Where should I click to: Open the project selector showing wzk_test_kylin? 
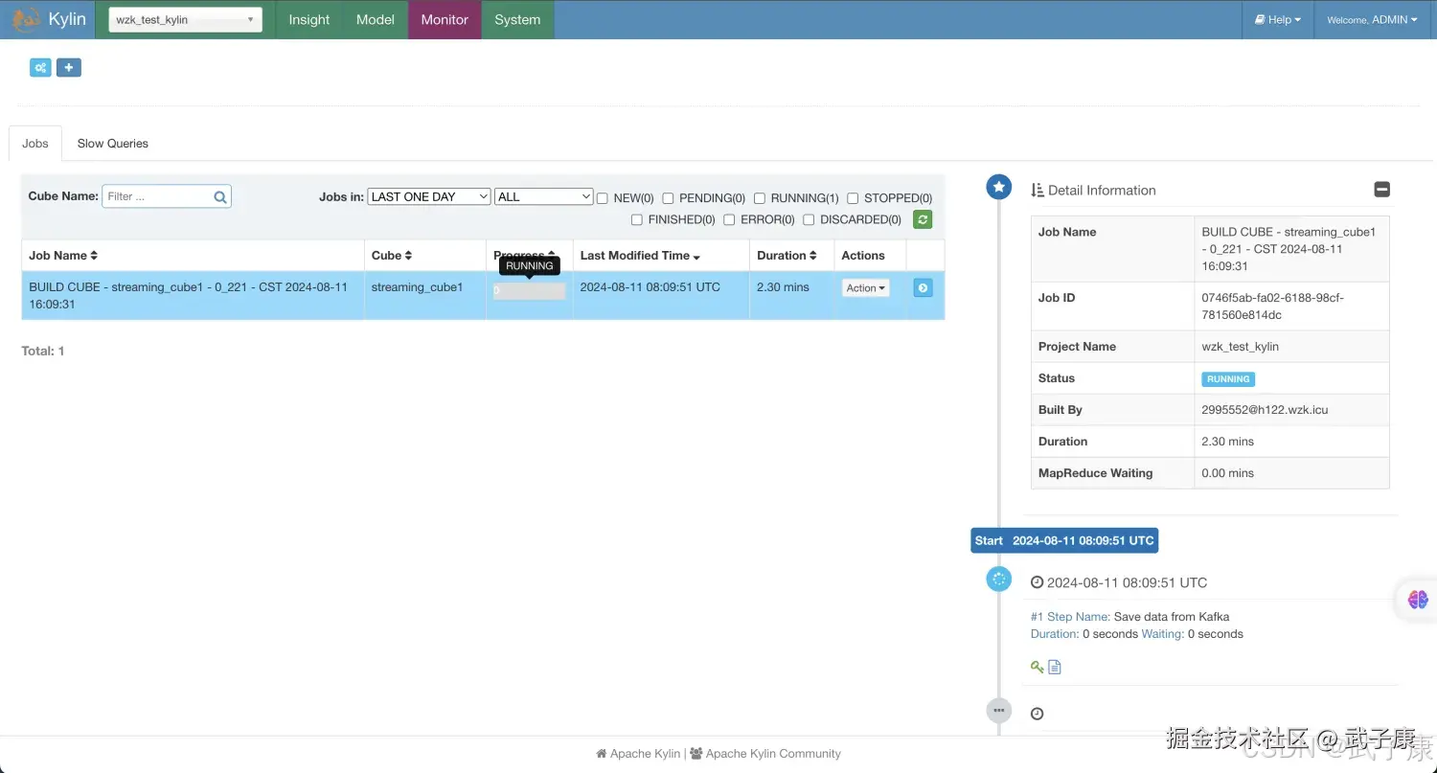coord(184,18)
